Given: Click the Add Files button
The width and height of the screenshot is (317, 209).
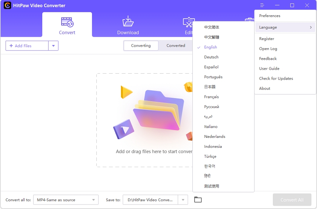Looking at the screenshot, I should (27, 46).
